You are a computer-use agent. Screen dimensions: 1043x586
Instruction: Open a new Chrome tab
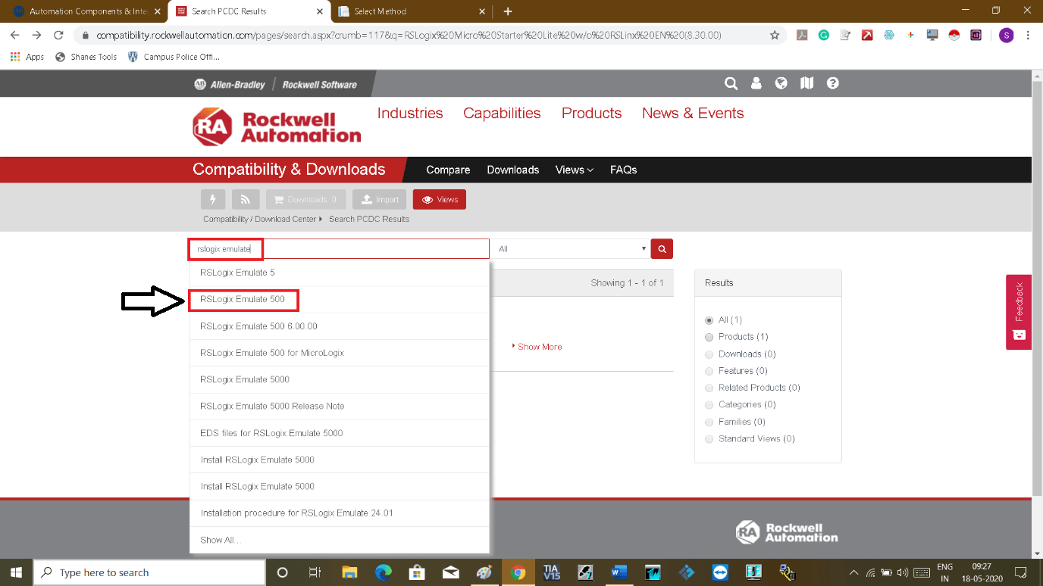point(508,11)
